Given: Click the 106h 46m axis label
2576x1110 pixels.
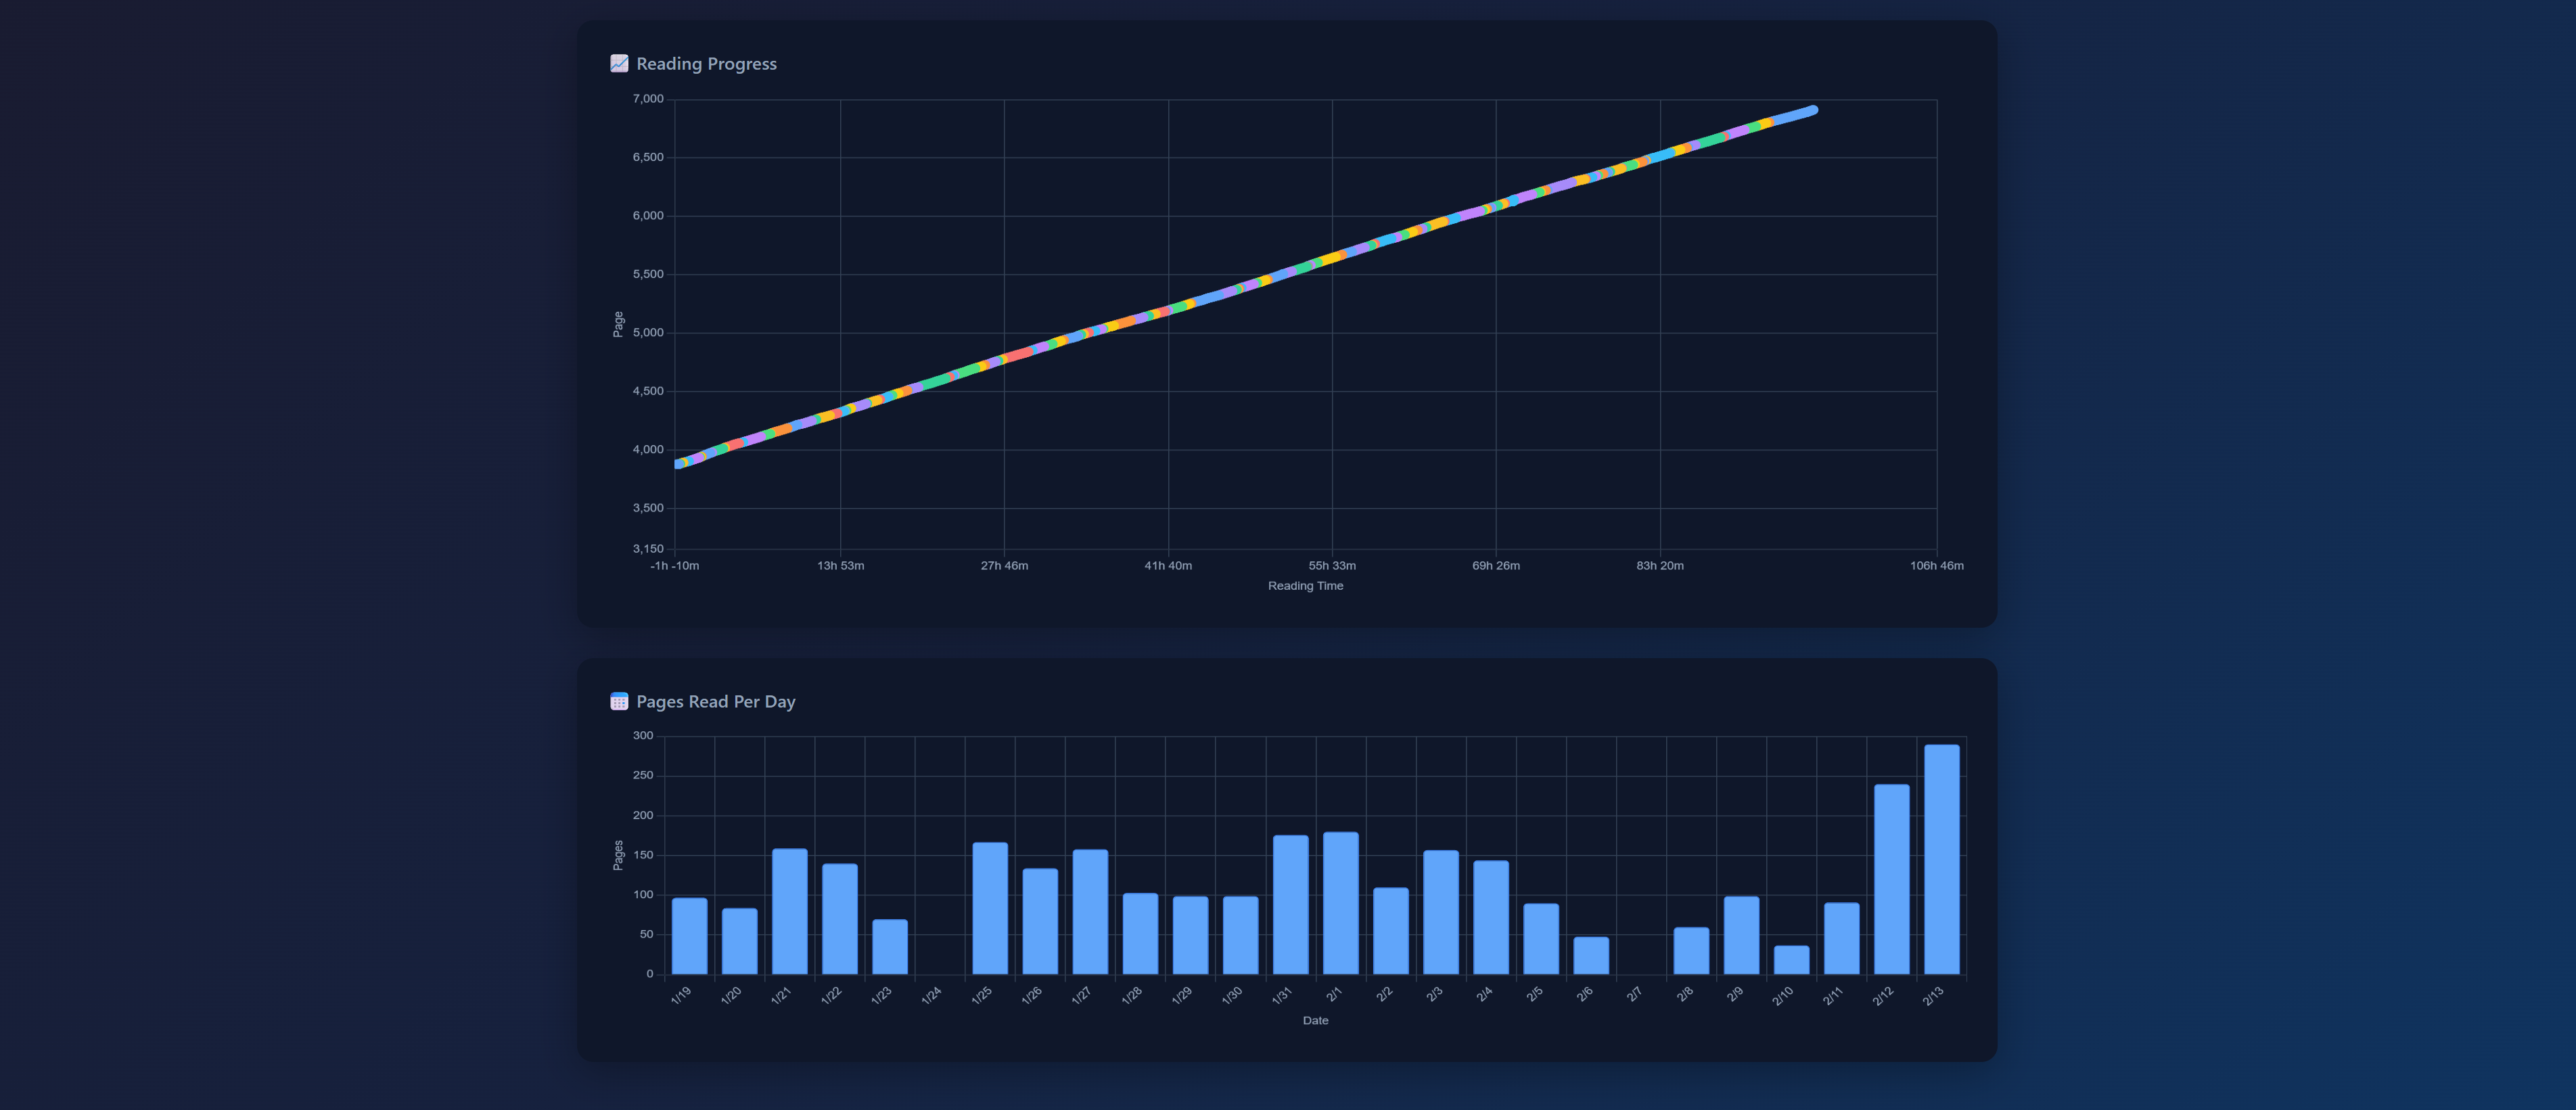Looking at the screenshot, I should 1936,566.
